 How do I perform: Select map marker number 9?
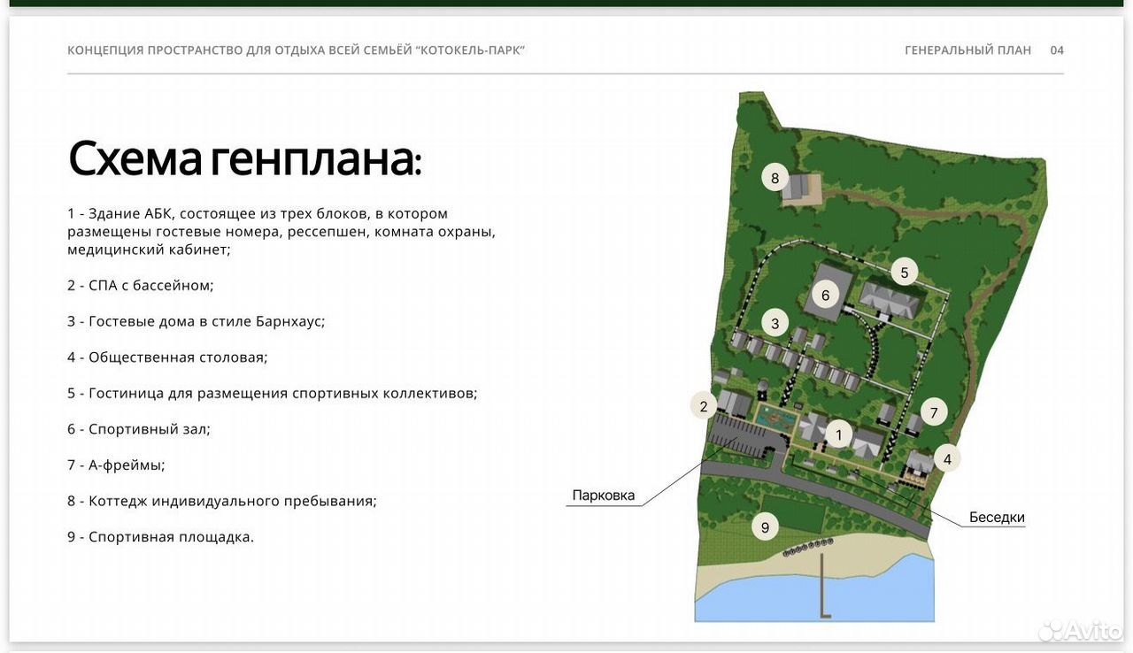click(765, 528)
